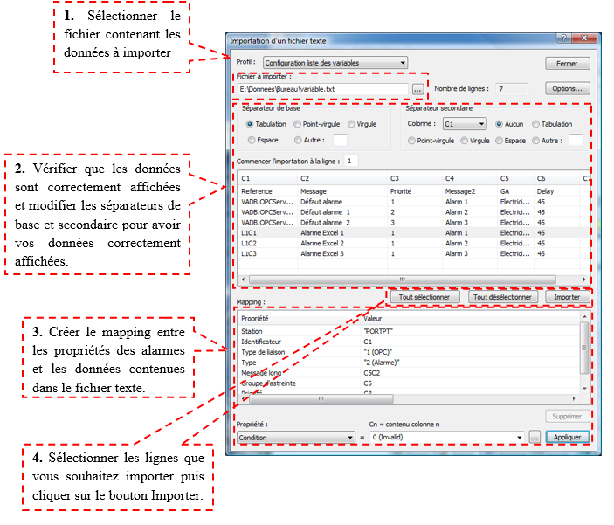Click the Tout sélectionner button
Viewport: 614px width, 525px height.
[x=424, y=296]
